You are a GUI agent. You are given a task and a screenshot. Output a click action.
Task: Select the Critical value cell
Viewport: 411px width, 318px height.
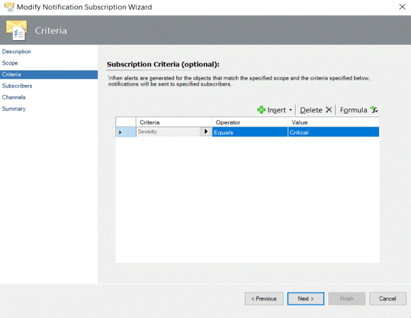pyautogui.click(x=332, y=132)
